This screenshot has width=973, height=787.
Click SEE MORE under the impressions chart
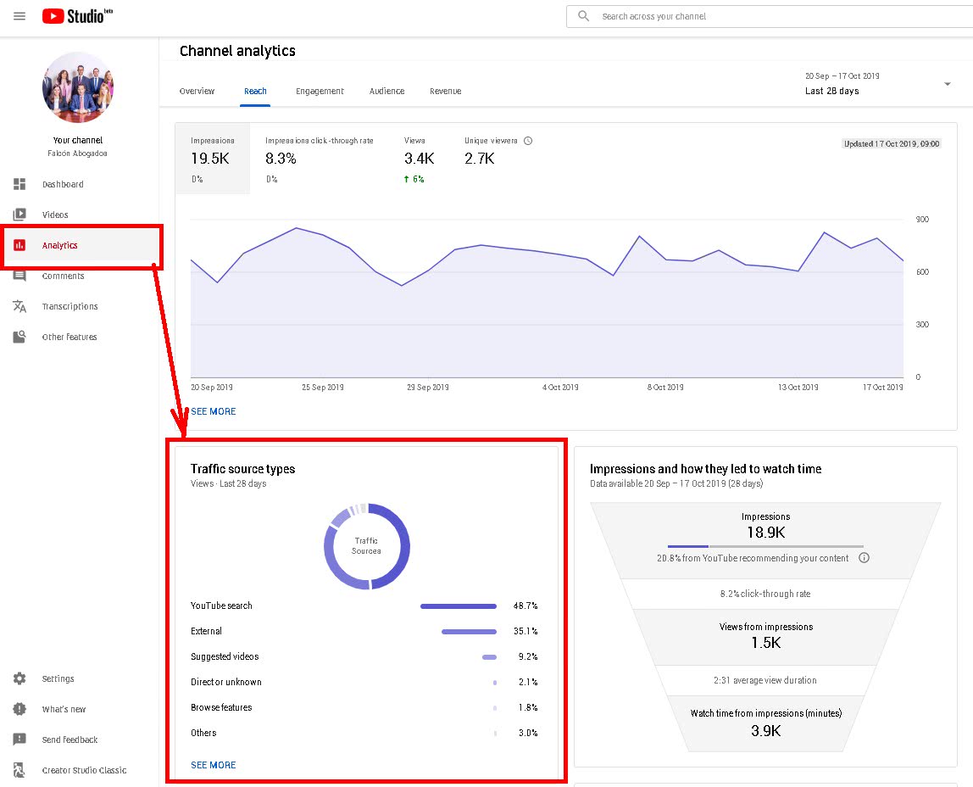point(214,411)
